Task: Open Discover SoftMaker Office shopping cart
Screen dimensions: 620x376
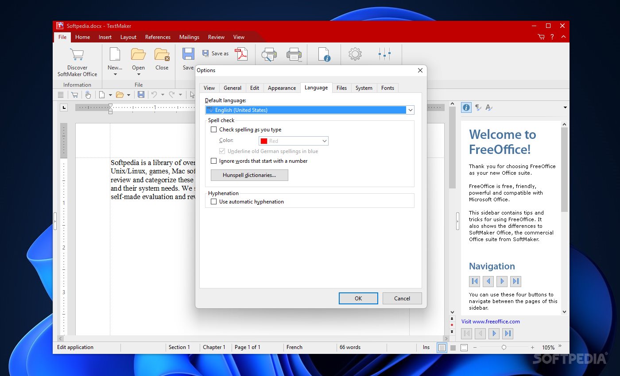Action: coord(77,54)
